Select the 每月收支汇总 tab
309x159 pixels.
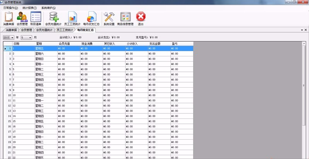click(x=85, y=30)
